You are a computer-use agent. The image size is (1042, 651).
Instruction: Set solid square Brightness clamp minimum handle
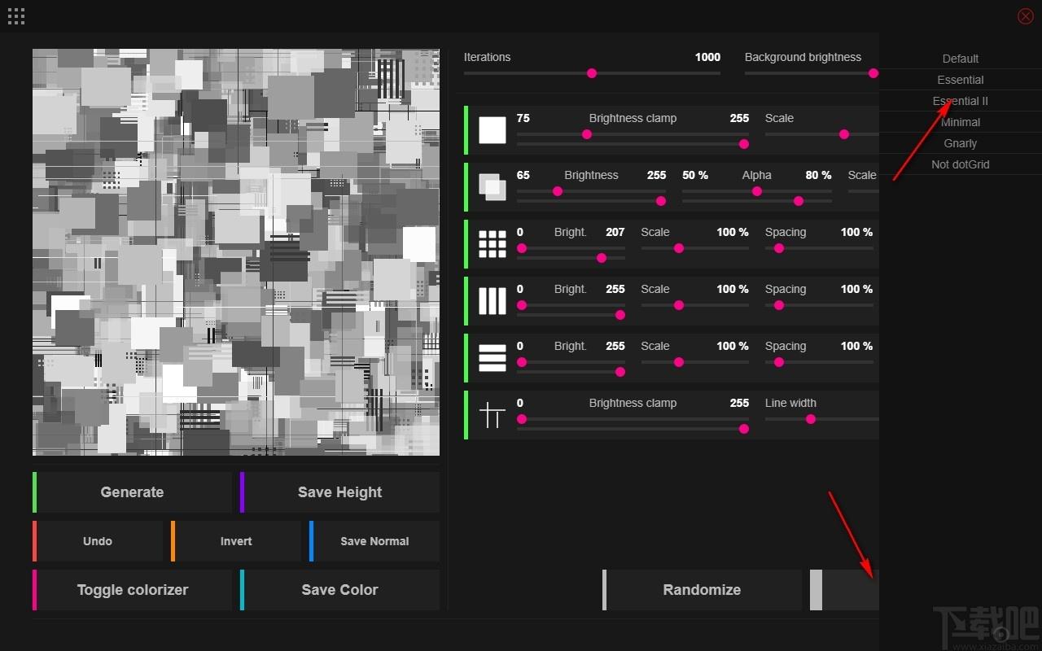click(587, 134)
